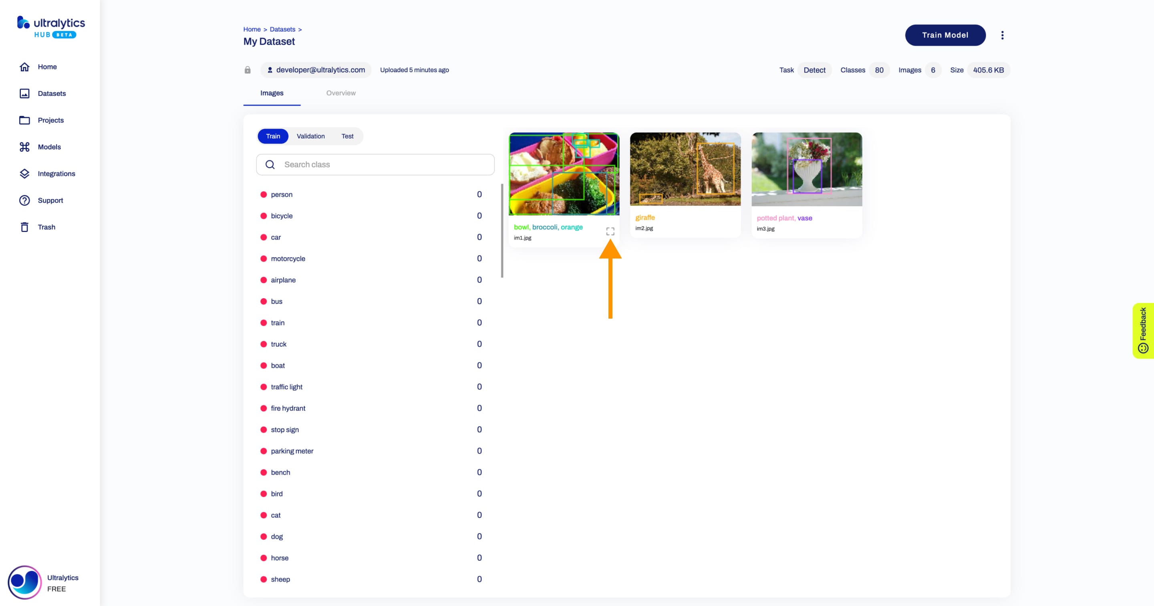Click the Search class input field
This screenshot has width=1154, height=606.
[375, 164]
